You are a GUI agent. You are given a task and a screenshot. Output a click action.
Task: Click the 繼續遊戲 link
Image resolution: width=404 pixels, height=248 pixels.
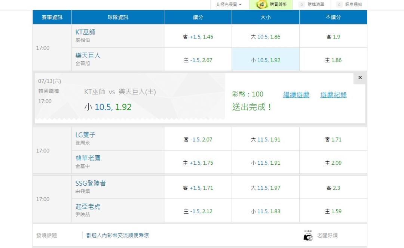click(296, 94)
